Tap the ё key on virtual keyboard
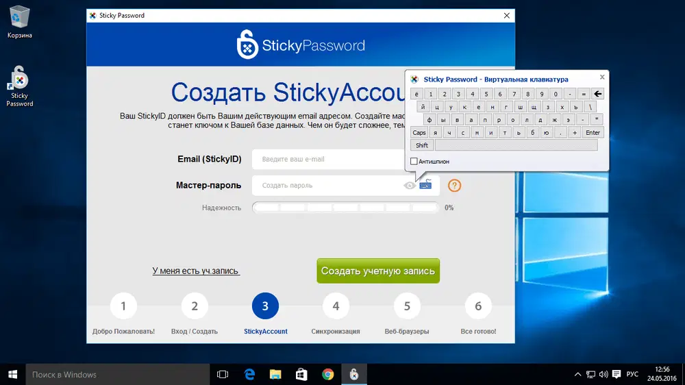This screenshot has height=385, width=685. tap(416, 94)
